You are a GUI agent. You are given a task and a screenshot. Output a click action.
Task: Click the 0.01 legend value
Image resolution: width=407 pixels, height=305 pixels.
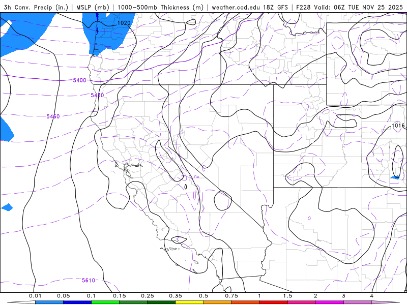pyautogui.click(x=35, y=296)
